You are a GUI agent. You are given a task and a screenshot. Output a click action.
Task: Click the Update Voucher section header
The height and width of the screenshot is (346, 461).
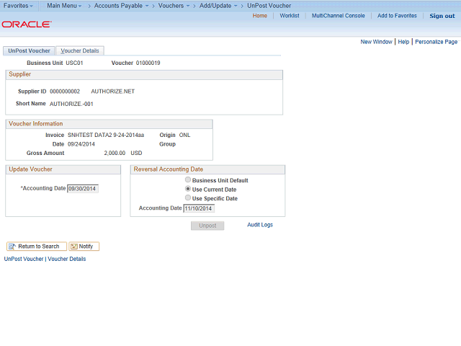[x=63, y=169]
